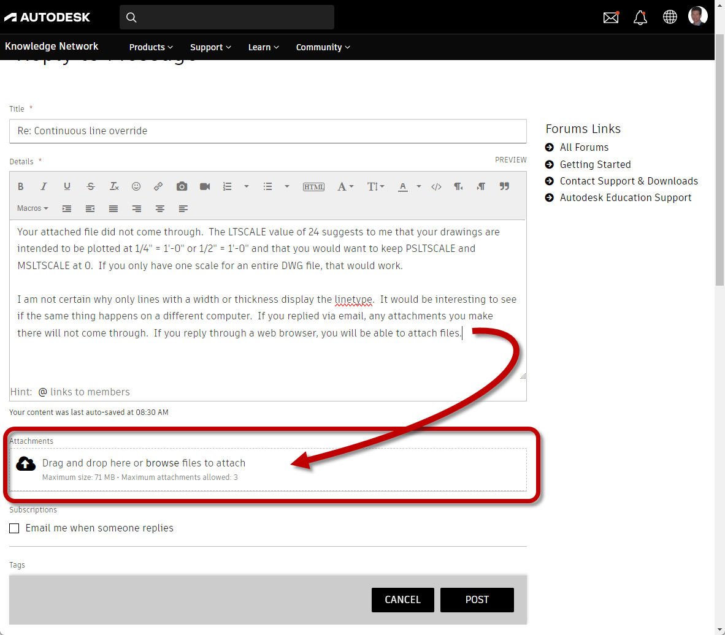
Task: Insert a code block
Action: point(436,186)
